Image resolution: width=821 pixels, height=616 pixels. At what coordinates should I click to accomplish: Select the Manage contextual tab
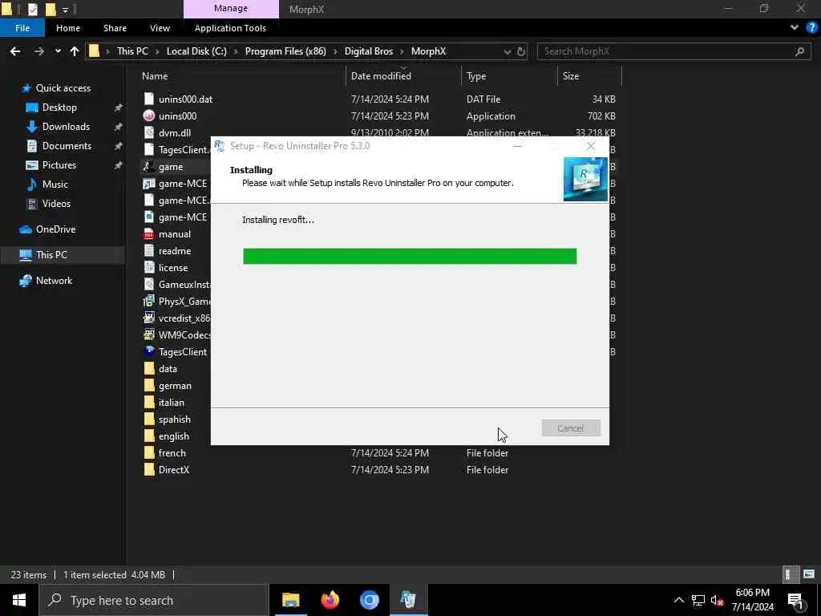coord(231,8)
